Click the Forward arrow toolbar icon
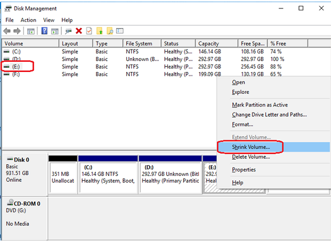This screenshot has height=241, width=331. pyautogui.click(x=17, y=31)
